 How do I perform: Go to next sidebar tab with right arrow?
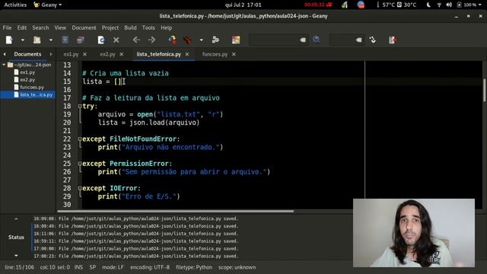pos(51,54)
